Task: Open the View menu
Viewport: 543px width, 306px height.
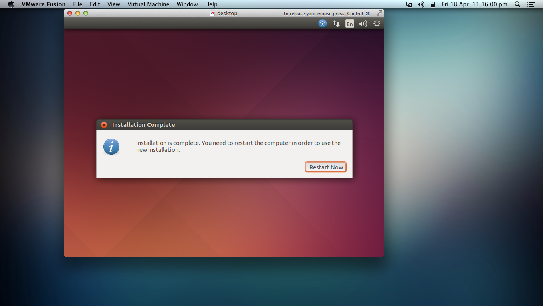Action: pyautogui.click(x=113, y=4)
